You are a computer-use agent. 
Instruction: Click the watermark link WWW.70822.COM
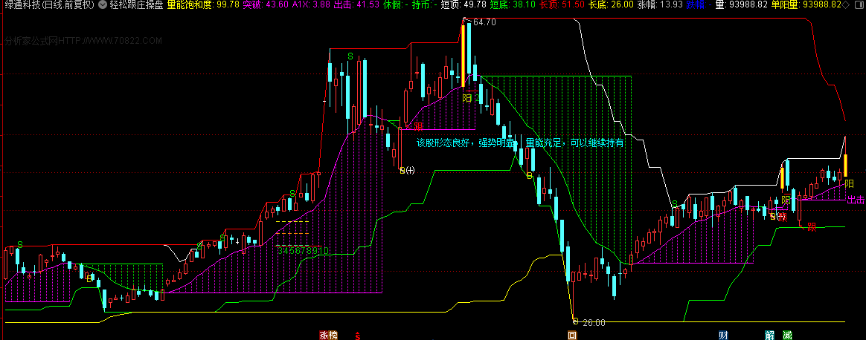tap(124, 41)
